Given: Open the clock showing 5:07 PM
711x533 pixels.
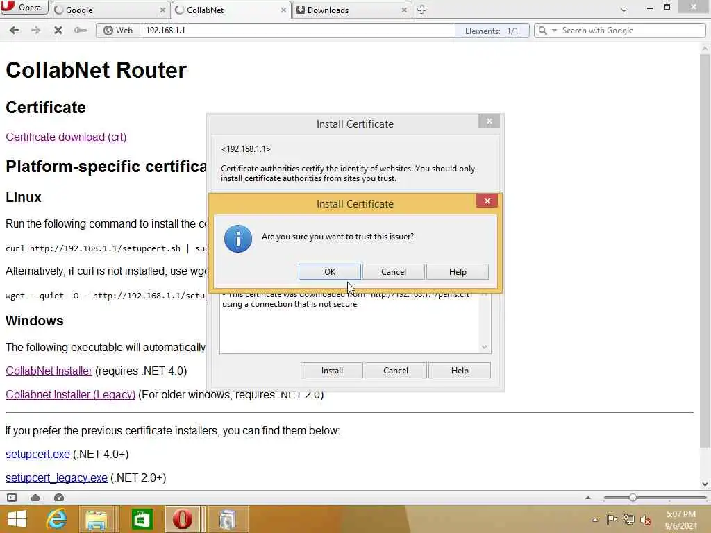Looking at the screenshot, I should tap(680, 520).
